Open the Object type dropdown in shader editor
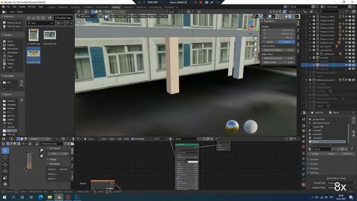The height and width of the screenshot is (201, 357). click(x=92, y=139)
